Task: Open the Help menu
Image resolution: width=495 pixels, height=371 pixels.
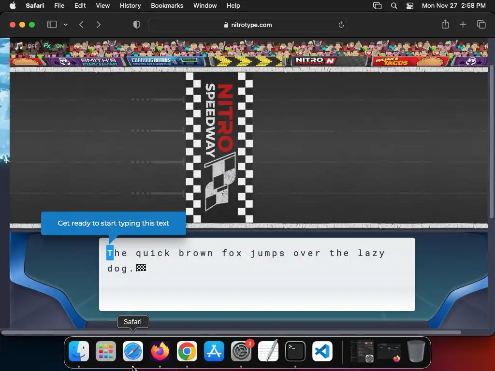Action: [233, 5]
